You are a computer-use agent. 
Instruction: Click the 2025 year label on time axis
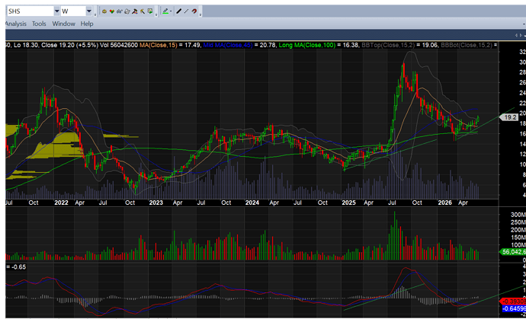coord(348,203)
